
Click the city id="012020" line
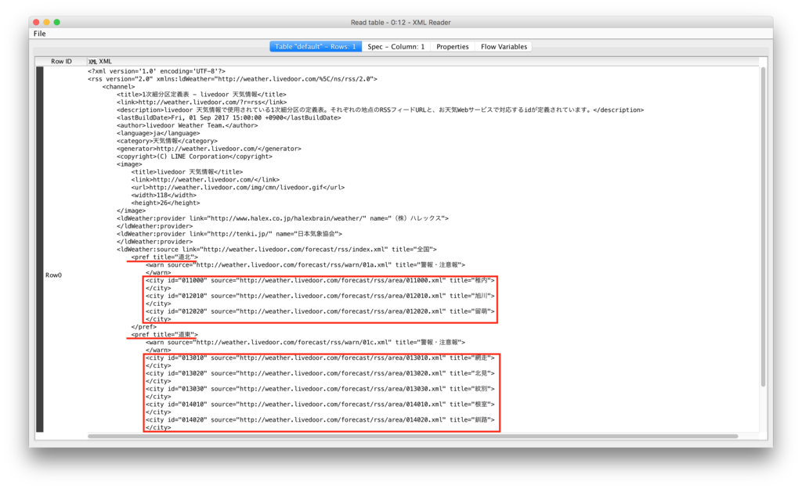point(320,311)
